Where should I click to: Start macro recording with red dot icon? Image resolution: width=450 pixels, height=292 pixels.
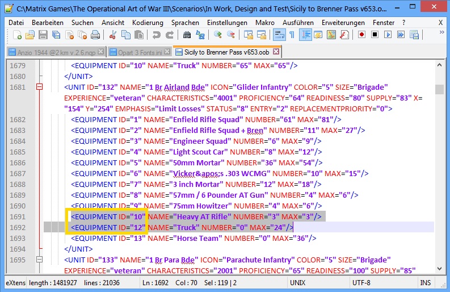click(x=361, y=35)
